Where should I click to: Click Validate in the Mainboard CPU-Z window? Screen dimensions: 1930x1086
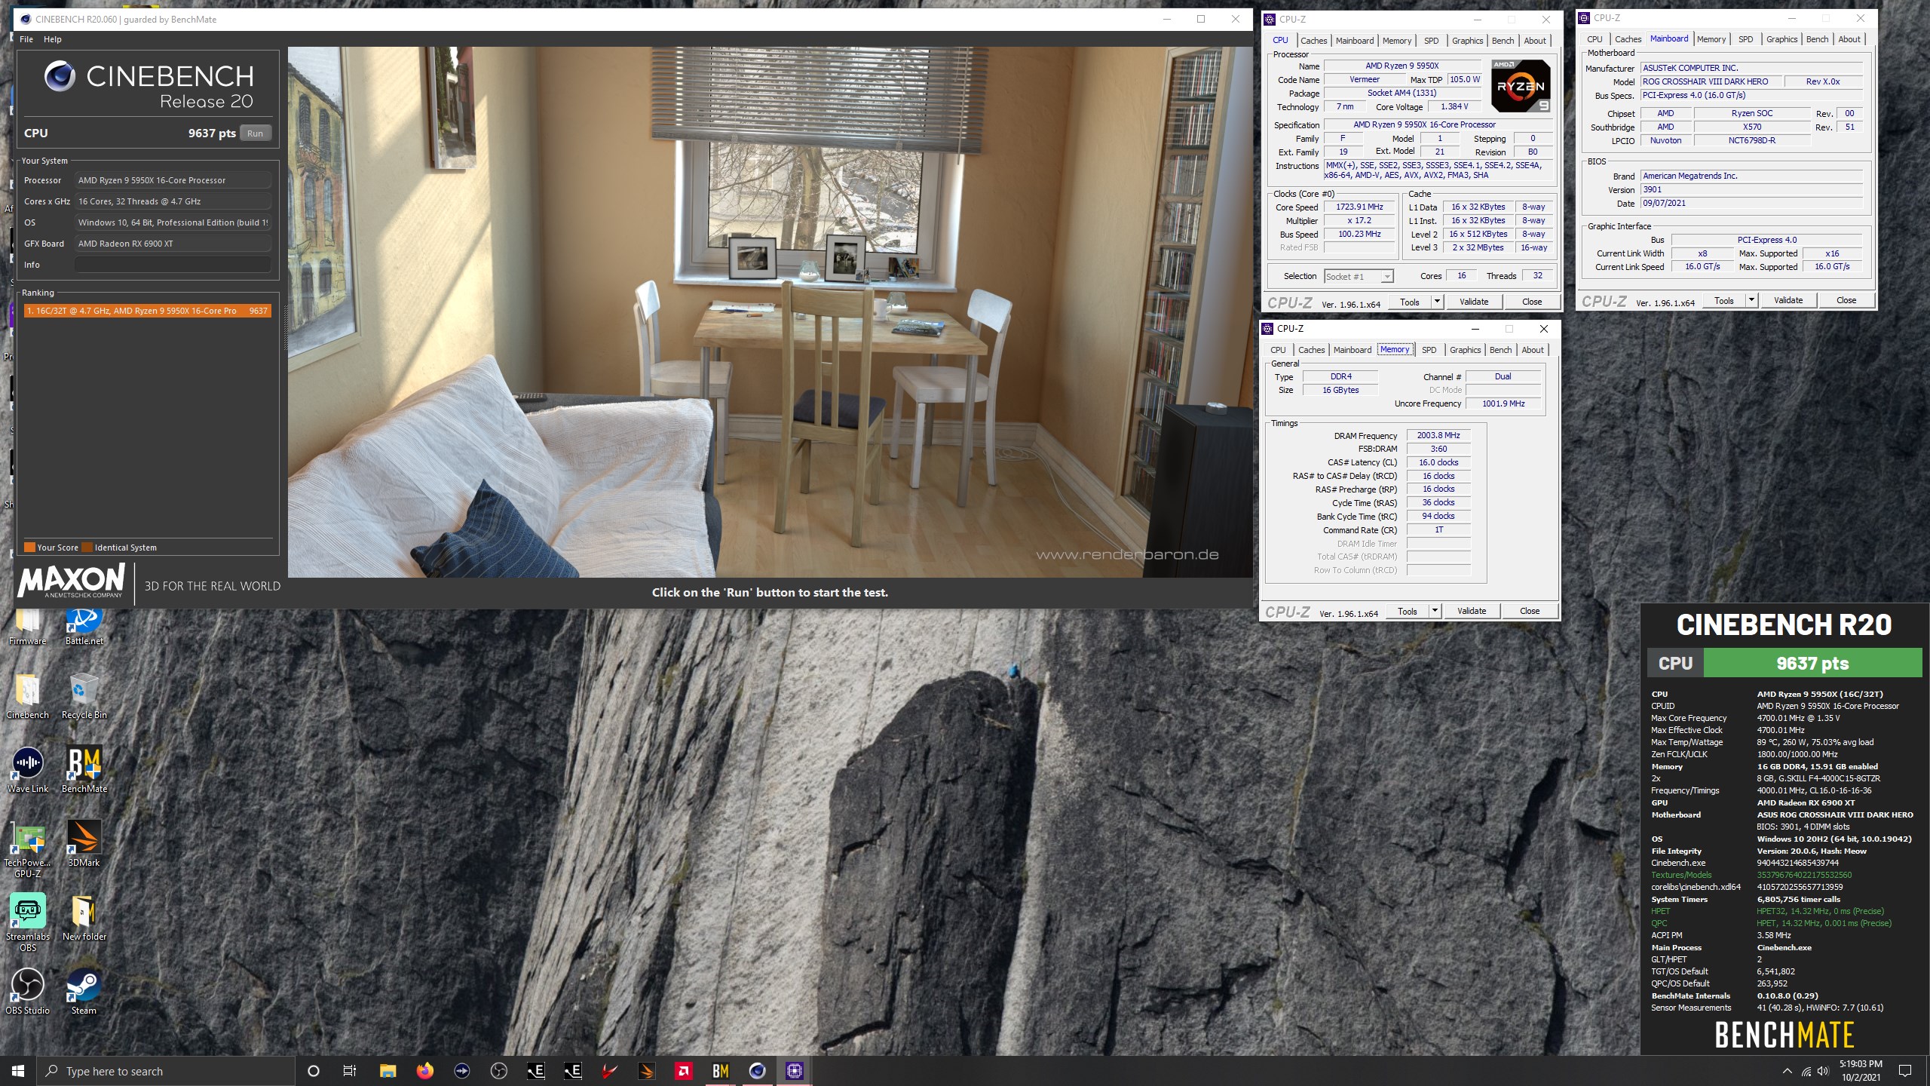click(1788, 300)
